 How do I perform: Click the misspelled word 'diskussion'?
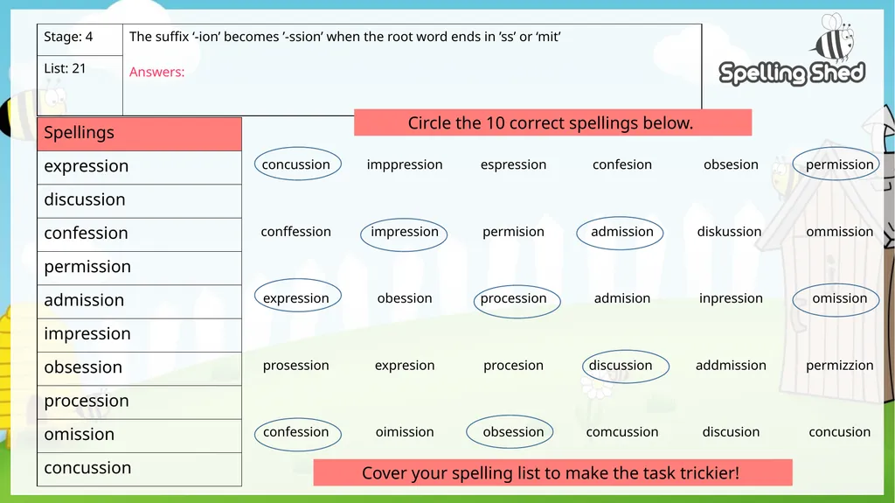pyautogui.click(x=729, y=232)
